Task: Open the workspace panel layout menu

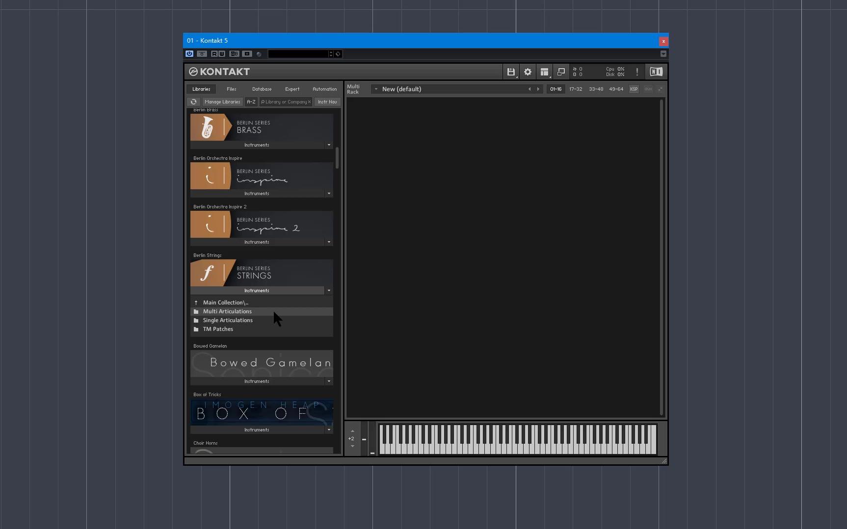Action: click(545, 72)
